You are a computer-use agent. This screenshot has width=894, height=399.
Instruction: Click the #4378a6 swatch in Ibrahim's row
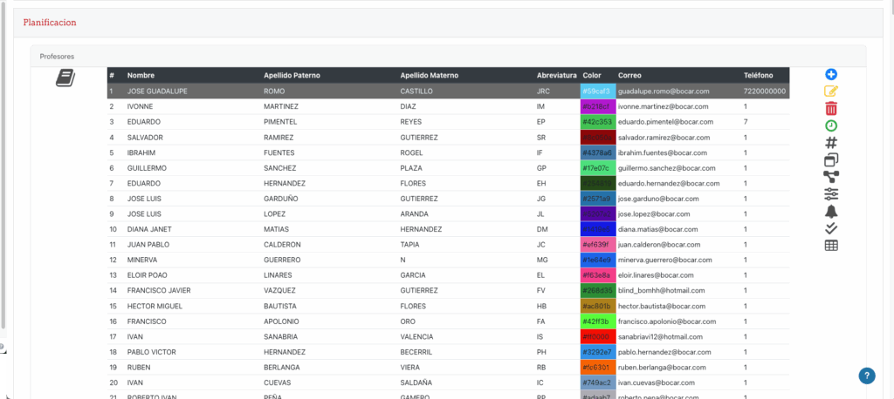[x=597, y=152]
